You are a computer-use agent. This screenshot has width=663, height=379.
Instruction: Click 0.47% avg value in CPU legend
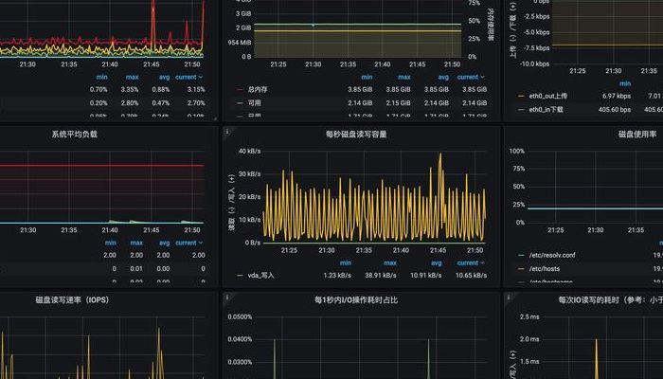point(161,102)
